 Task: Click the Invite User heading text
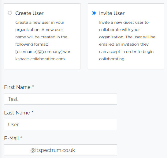[x=112, y=13]
